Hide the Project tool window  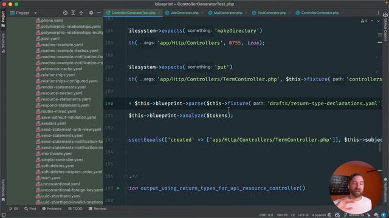[x=99, y=13]
